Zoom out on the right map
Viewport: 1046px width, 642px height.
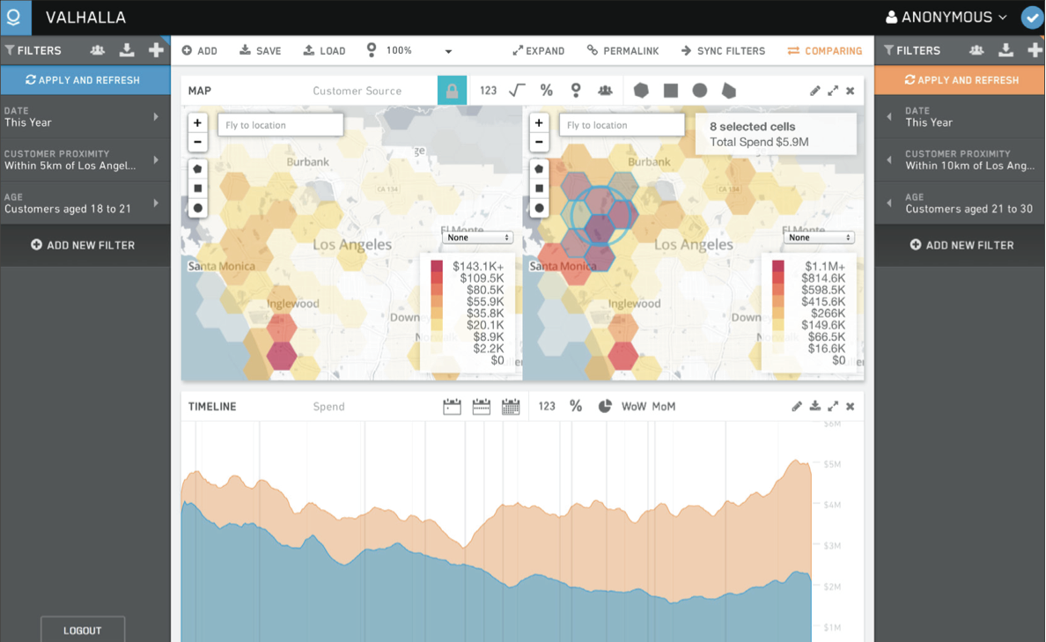pyautogui.click(x=539, y=142)
